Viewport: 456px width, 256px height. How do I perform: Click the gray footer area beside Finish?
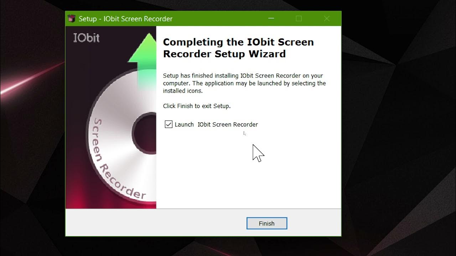point(157,223)
